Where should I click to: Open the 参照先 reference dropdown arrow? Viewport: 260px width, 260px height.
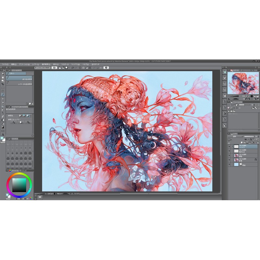(x=31, y=116)
